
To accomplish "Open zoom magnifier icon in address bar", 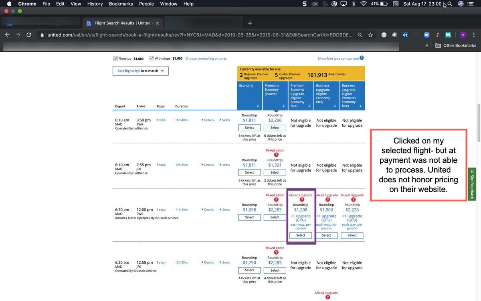I will click(x=360, y=35).
